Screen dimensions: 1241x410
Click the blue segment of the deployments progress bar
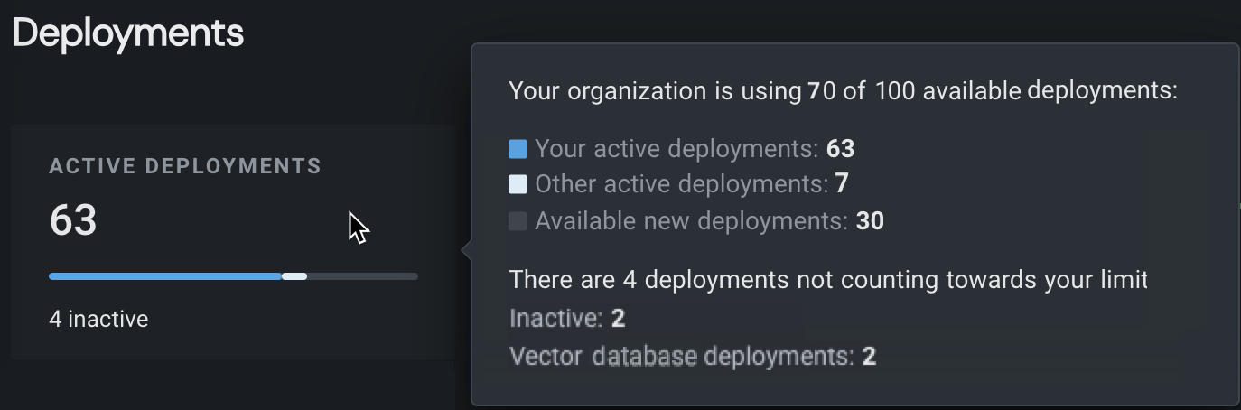(x=165, y=276)
